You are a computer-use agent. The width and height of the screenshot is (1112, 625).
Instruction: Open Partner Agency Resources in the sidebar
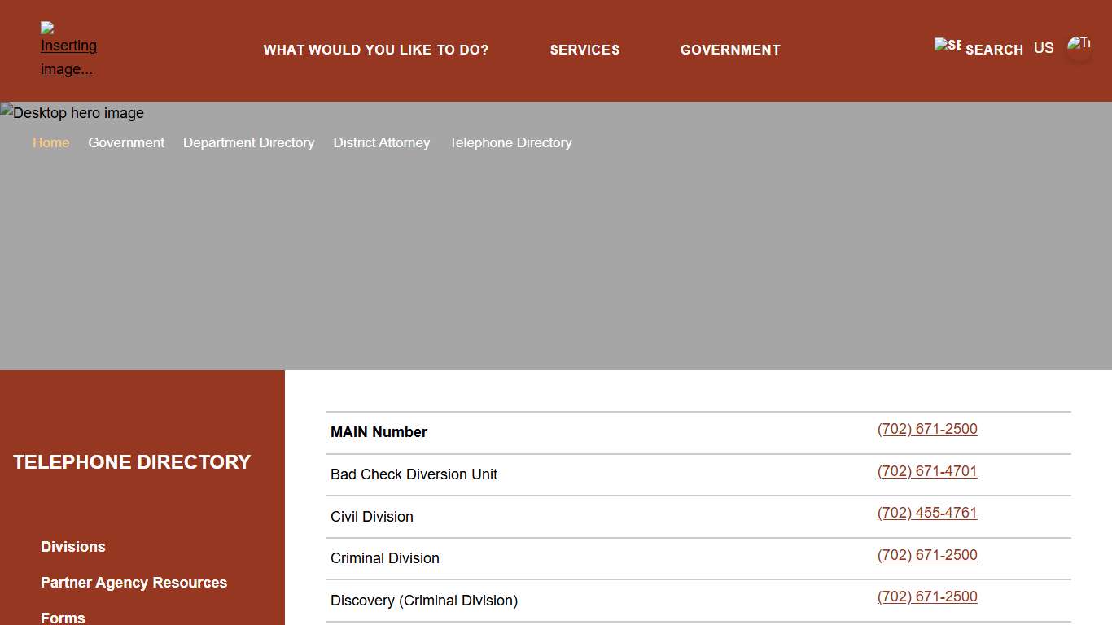click(134, 583)
